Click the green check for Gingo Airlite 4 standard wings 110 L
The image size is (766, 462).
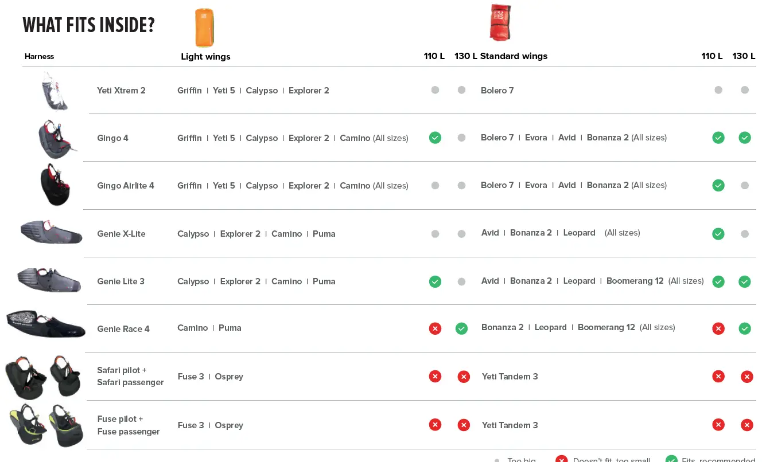[x=718, y=185]
